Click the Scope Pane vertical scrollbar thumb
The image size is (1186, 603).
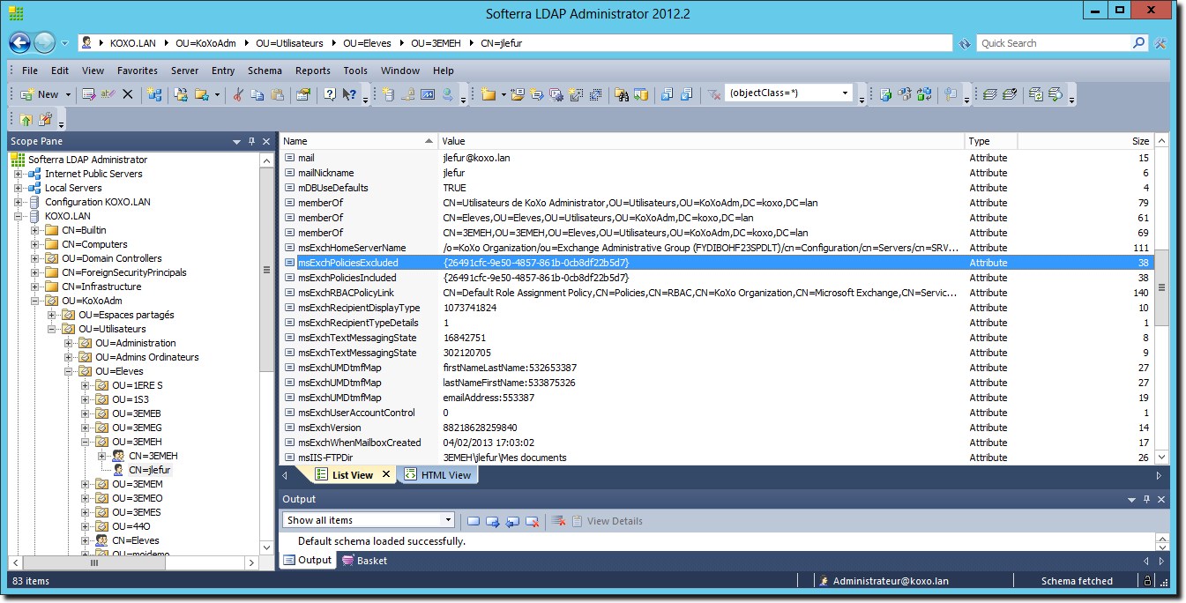point(266,270)
